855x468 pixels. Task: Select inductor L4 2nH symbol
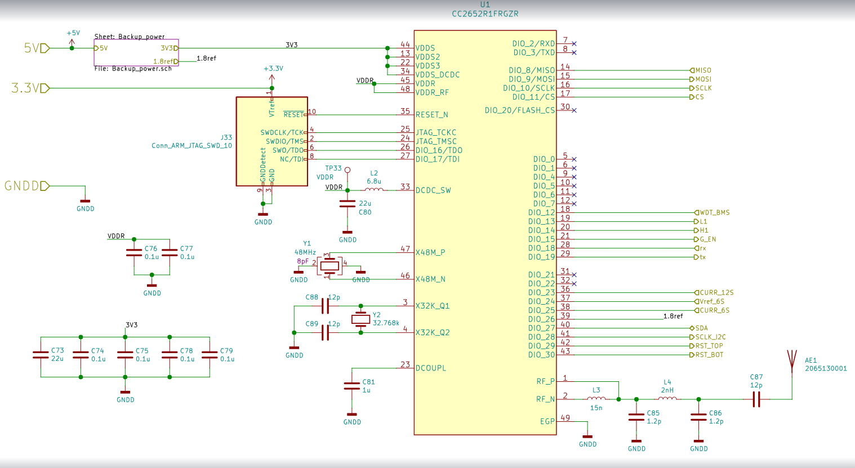point(667,398)
